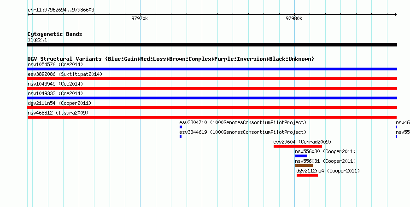Click the blue nsv556030 gain bar
Screen dimensions: 410x207
pyautogui.click(x=301, y=156)
